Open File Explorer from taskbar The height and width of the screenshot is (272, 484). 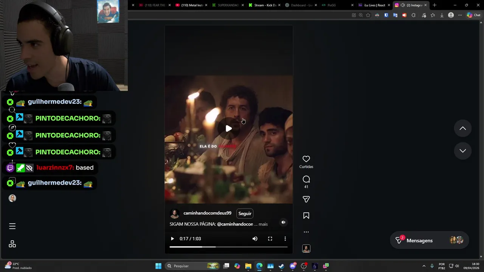click(x=248, y=266)
